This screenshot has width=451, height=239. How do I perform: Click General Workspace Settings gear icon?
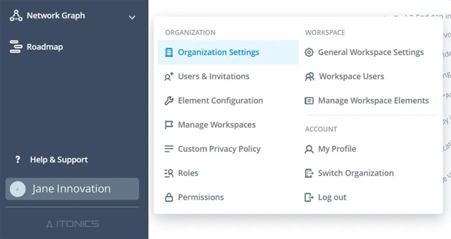(309, 52)
